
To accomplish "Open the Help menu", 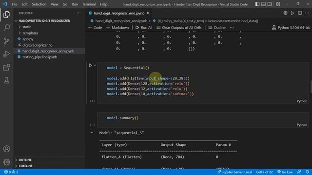I will 103,4.
